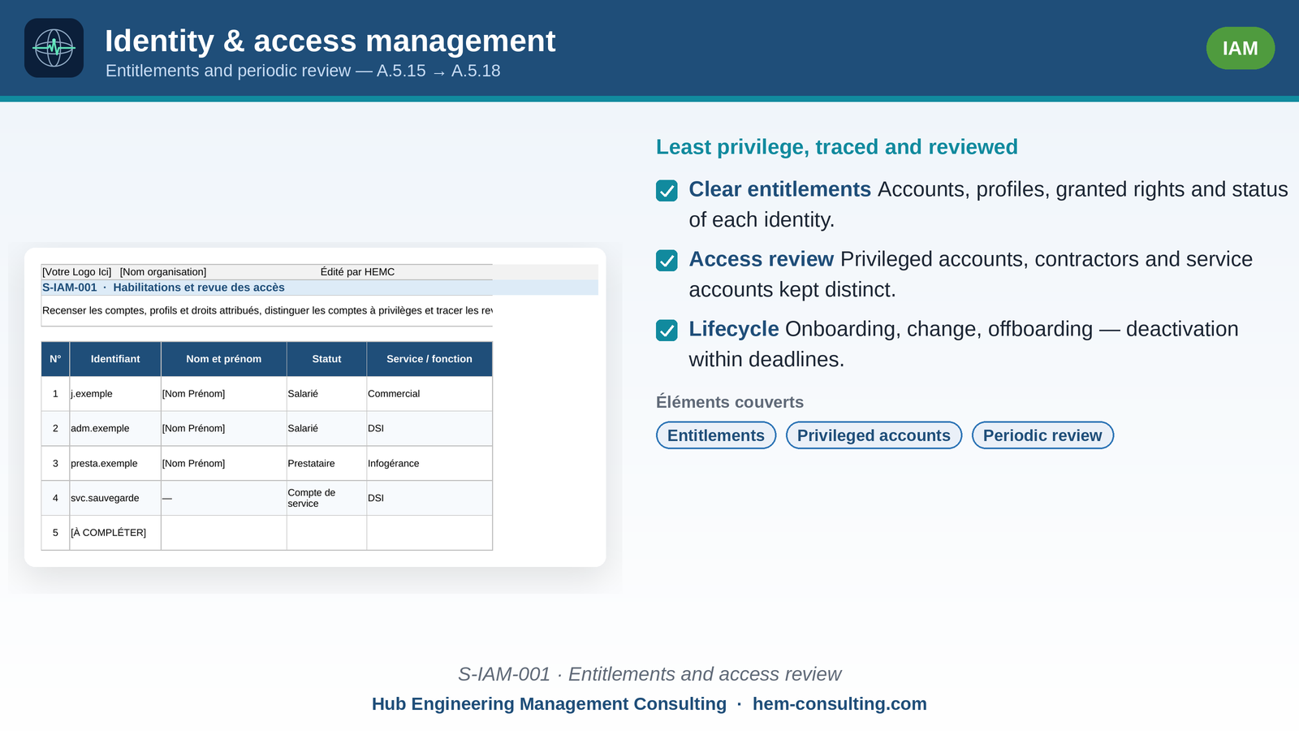Click the N° column header
This screenshot has width=1299, height=731.
55,359
